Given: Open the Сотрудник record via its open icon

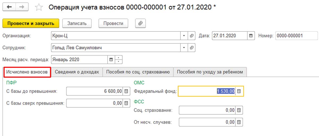Looking at the screenshot, I should tap(192, 48).
